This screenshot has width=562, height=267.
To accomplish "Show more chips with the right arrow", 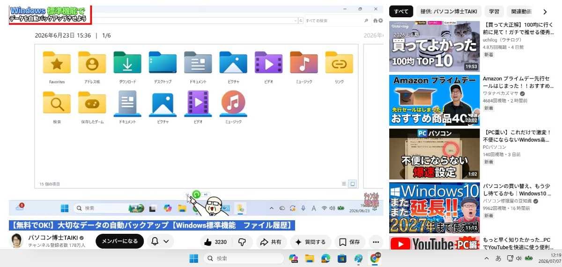I will point(545,12).
